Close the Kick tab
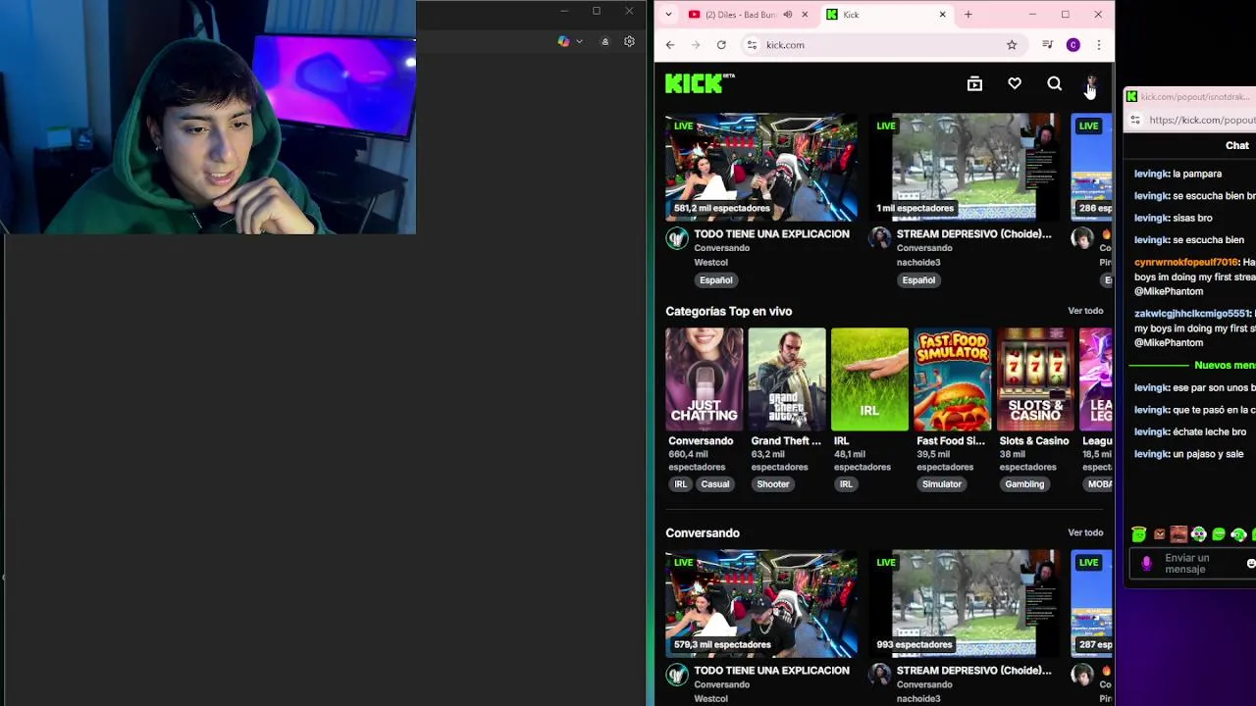Image resolution: width=1256 pixels, height=706 pixels. 942,15
